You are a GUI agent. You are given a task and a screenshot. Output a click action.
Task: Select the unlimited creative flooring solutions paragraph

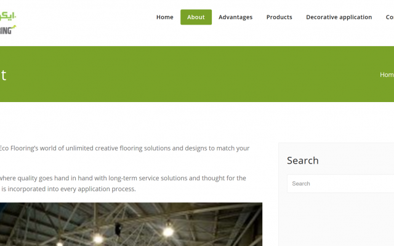(x=124, y=148)
